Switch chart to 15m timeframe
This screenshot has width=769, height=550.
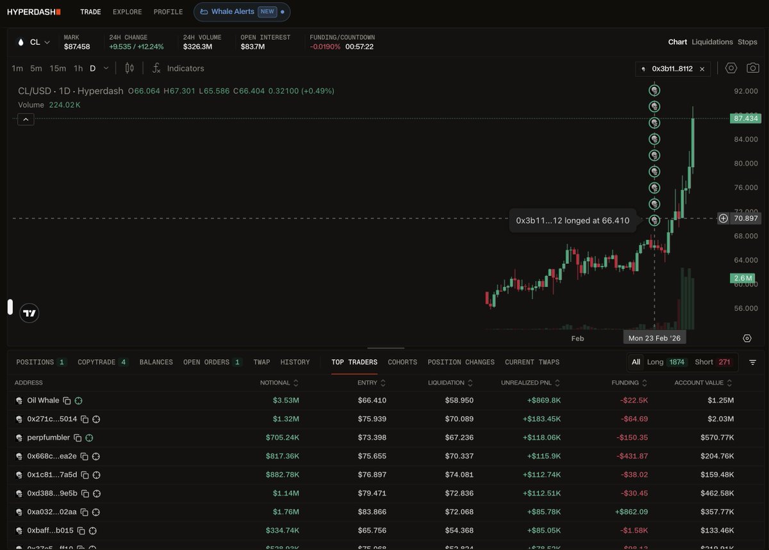click(58, 68)
